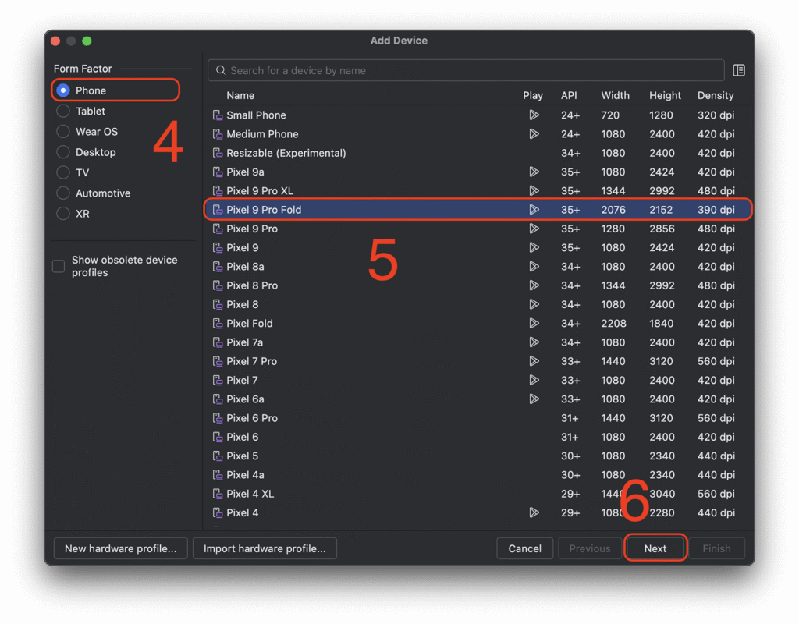
Task: Open New hardware profile dialog
Action: coord(120,548)
